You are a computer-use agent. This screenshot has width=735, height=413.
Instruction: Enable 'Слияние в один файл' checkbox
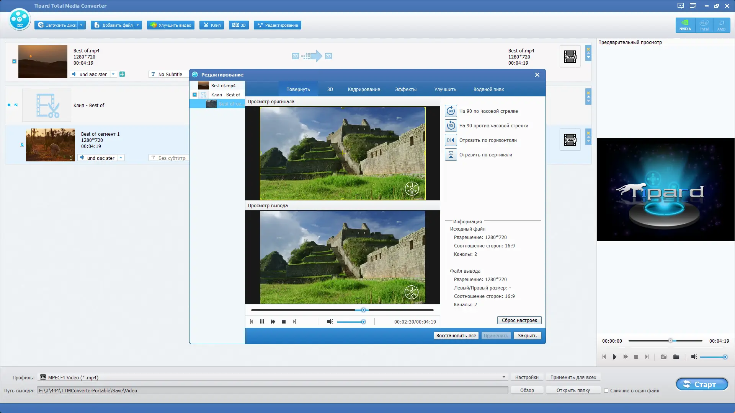[606, 390]
